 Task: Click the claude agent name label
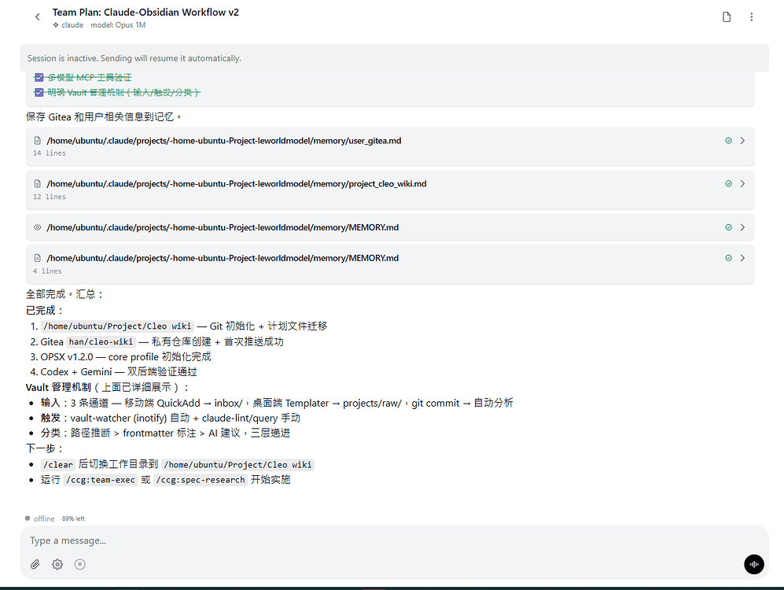click(x=72, y=25)
